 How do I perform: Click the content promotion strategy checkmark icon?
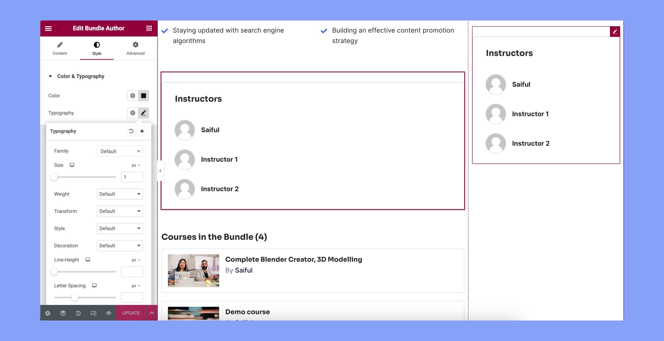[324, 31]
